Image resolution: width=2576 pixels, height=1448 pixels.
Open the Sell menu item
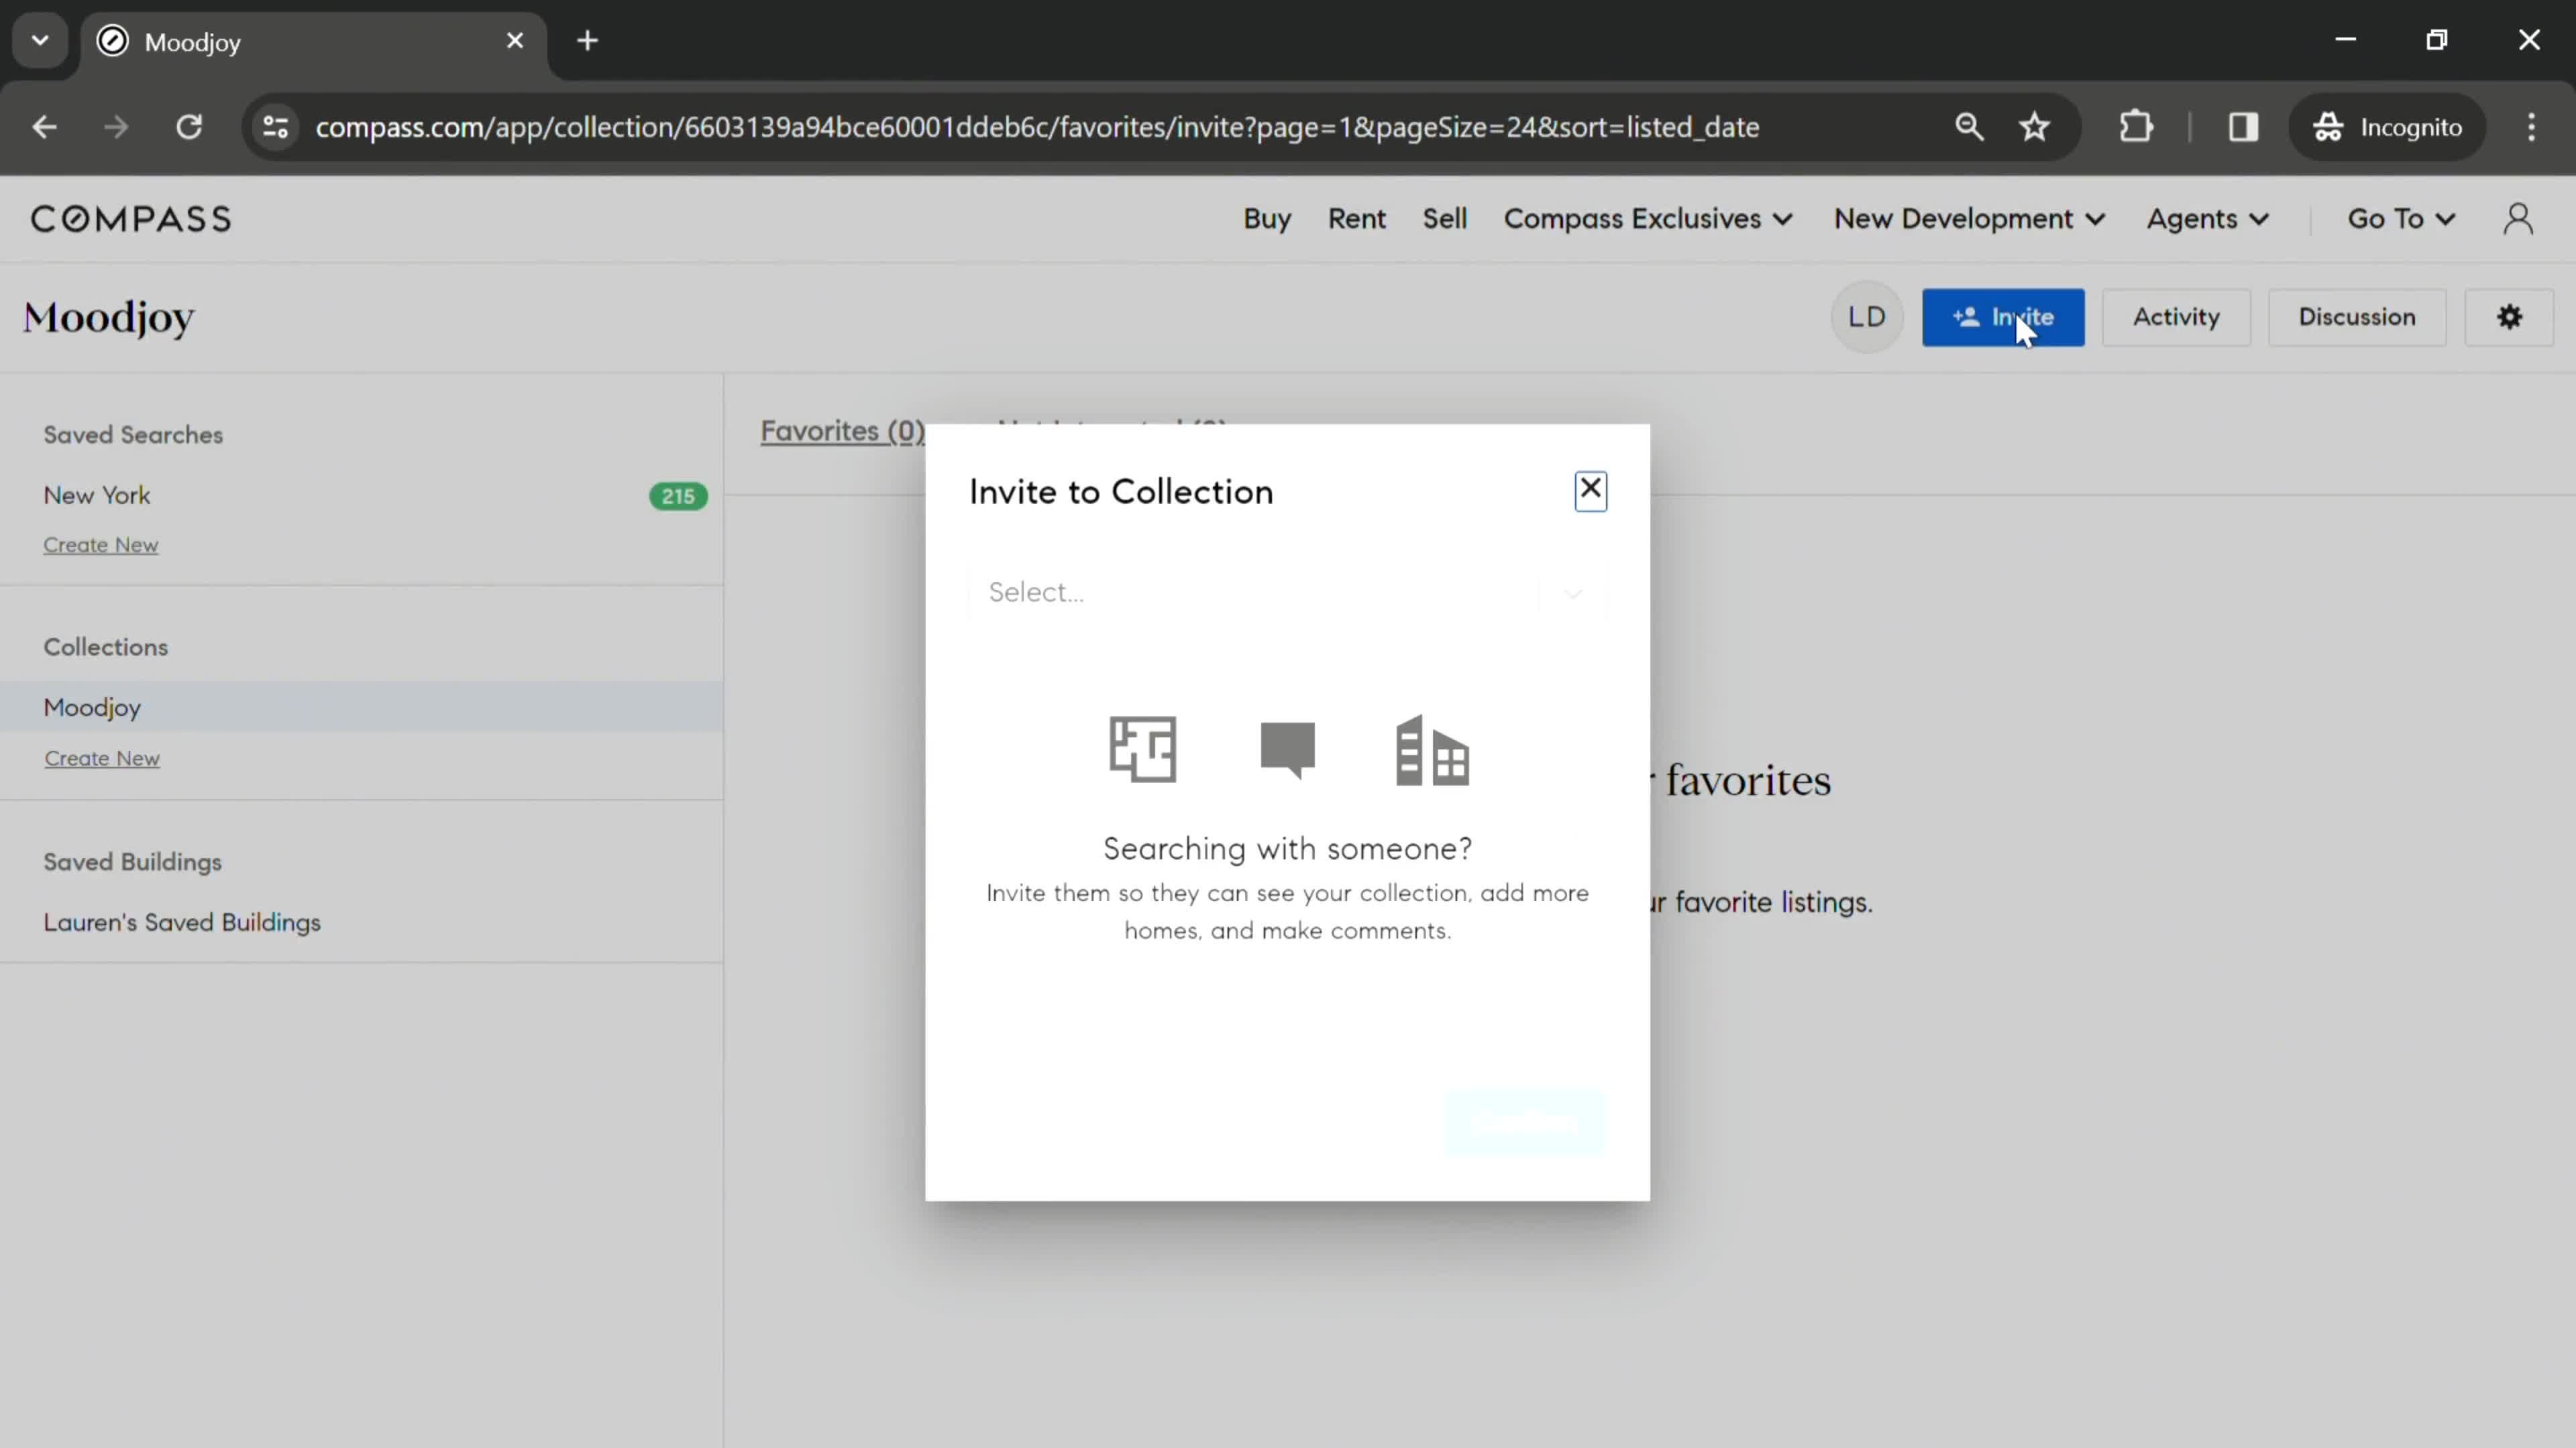click(1445, 219)
